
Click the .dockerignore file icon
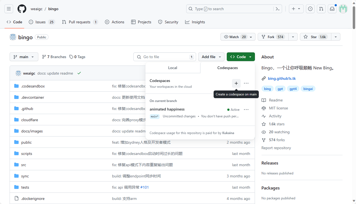(16, 199)
